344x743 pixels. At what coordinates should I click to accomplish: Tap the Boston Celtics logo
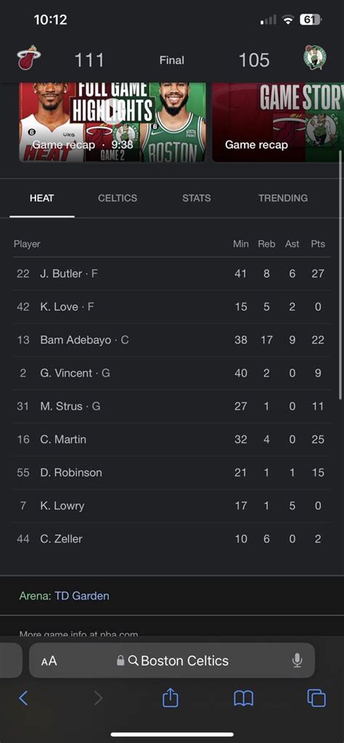[315, 58]
